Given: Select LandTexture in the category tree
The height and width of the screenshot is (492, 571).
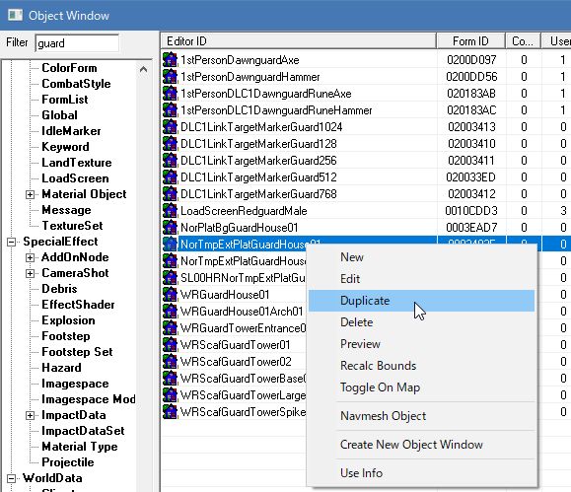Looking at the screenshot, I should tap(77, 163).
